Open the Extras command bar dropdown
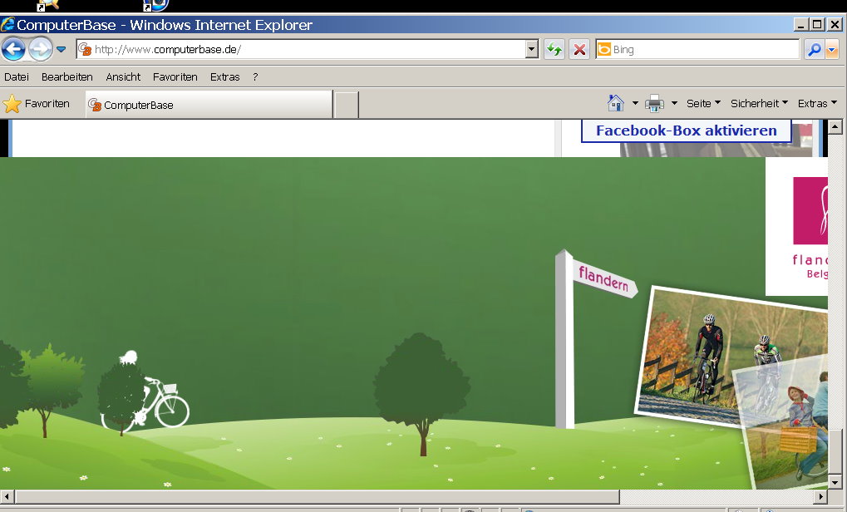The image size is (847, 512). click(x=817, y=103)
